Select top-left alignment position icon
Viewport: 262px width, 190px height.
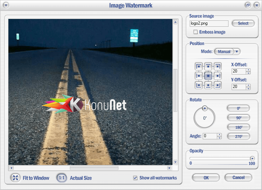click(199, 66)
